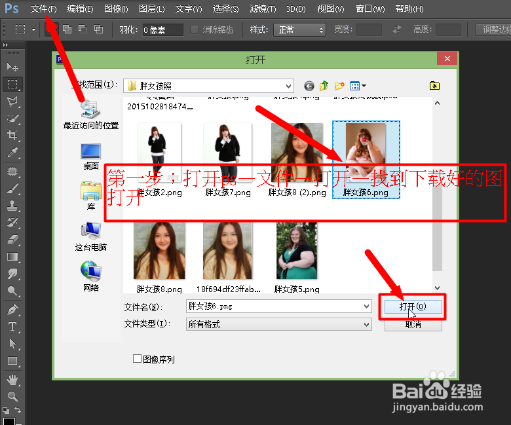Select the Crop tool
Image resolution: width=511 pixels, height=425 pixels.
12,135
